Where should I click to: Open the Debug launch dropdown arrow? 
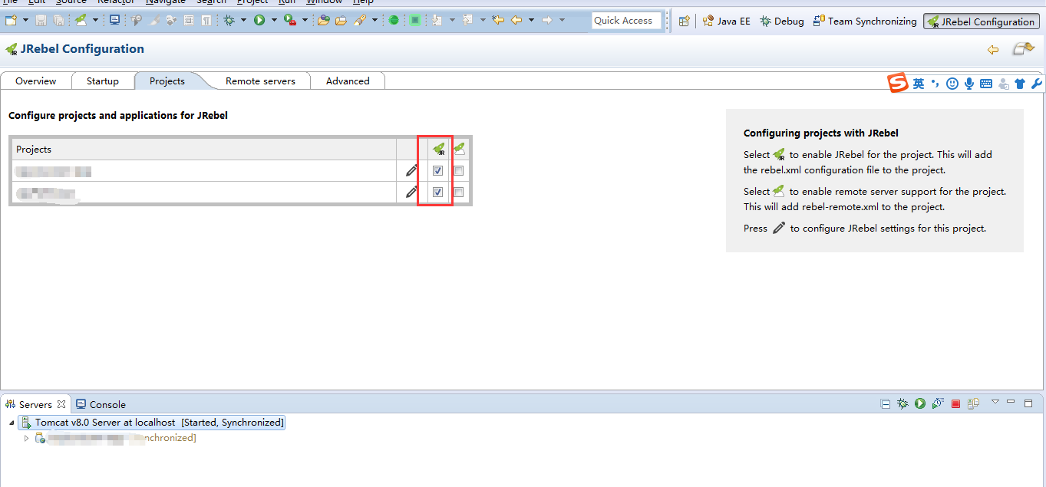(243, 20)
